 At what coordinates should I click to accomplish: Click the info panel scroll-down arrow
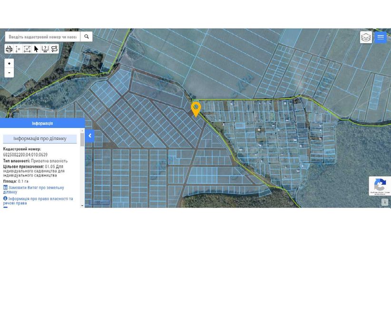click(82, 206)
